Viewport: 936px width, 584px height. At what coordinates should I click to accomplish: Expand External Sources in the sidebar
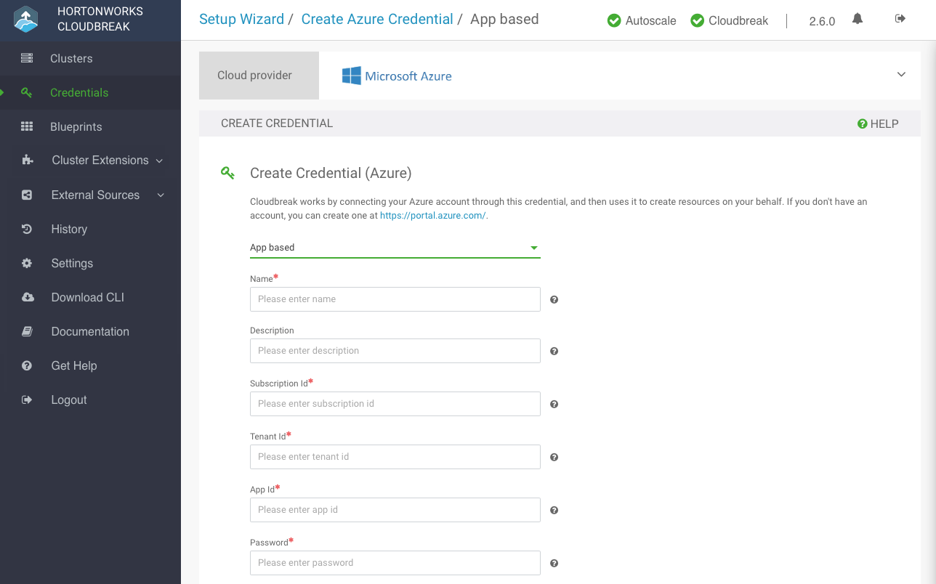[95, 195]
